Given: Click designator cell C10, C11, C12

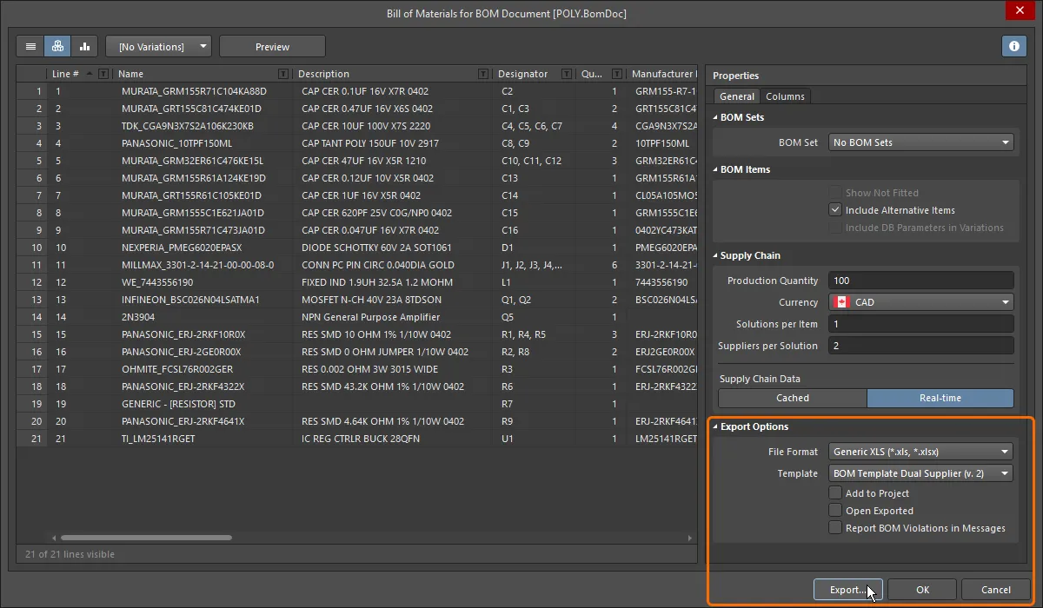Looking at the screenshot, I should coord(532,161).
